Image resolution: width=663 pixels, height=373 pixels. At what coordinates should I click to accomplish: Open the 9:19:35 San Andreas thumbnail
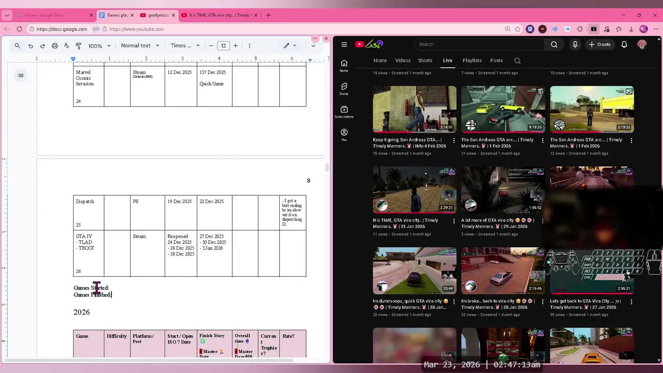(x=503, y=109)
